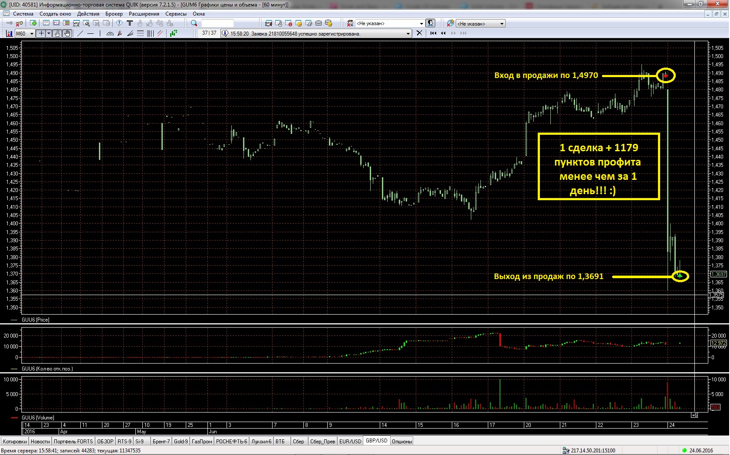Open the Действия menu
Viewport: 730px width, 455px height.
coord(88,14)
